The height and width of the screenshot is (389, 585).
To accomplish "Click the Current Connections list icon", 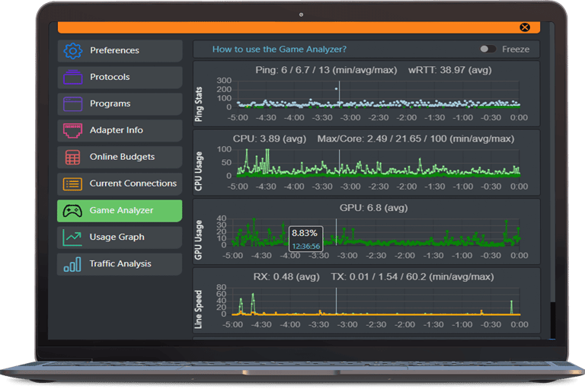I will point(73,184).
